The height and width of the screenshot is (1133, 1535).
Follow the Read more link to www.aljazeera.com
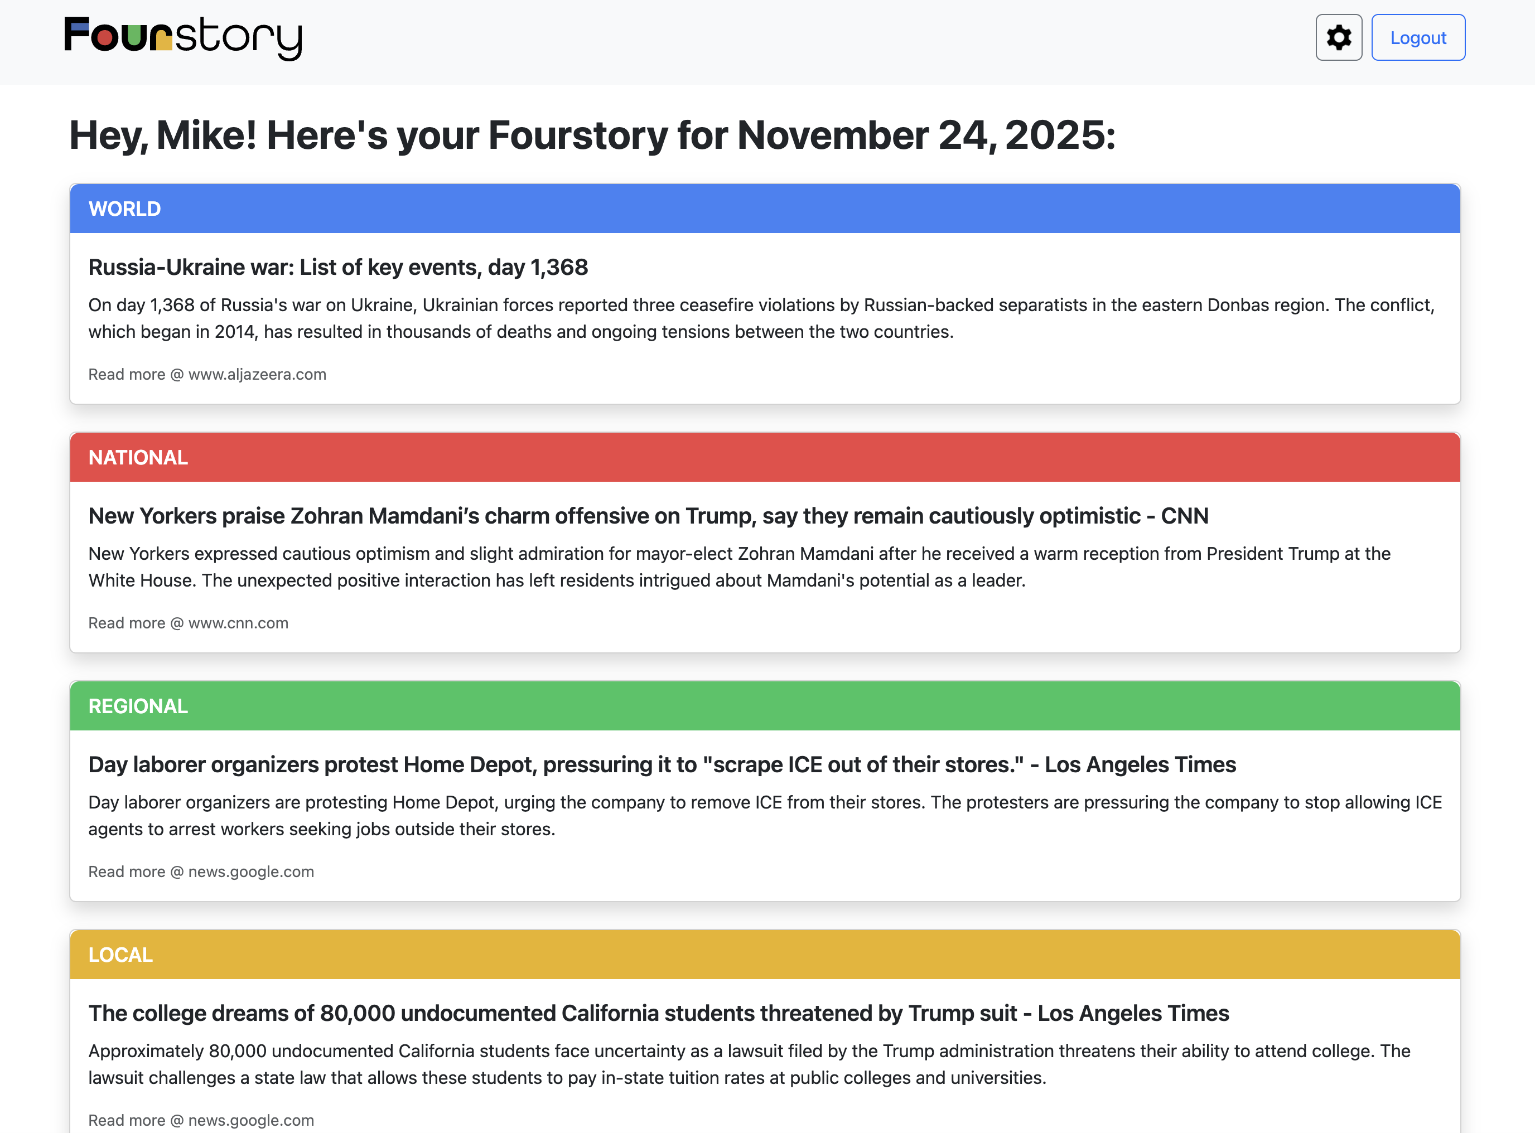pyautogui.click(x=207, y=375)
